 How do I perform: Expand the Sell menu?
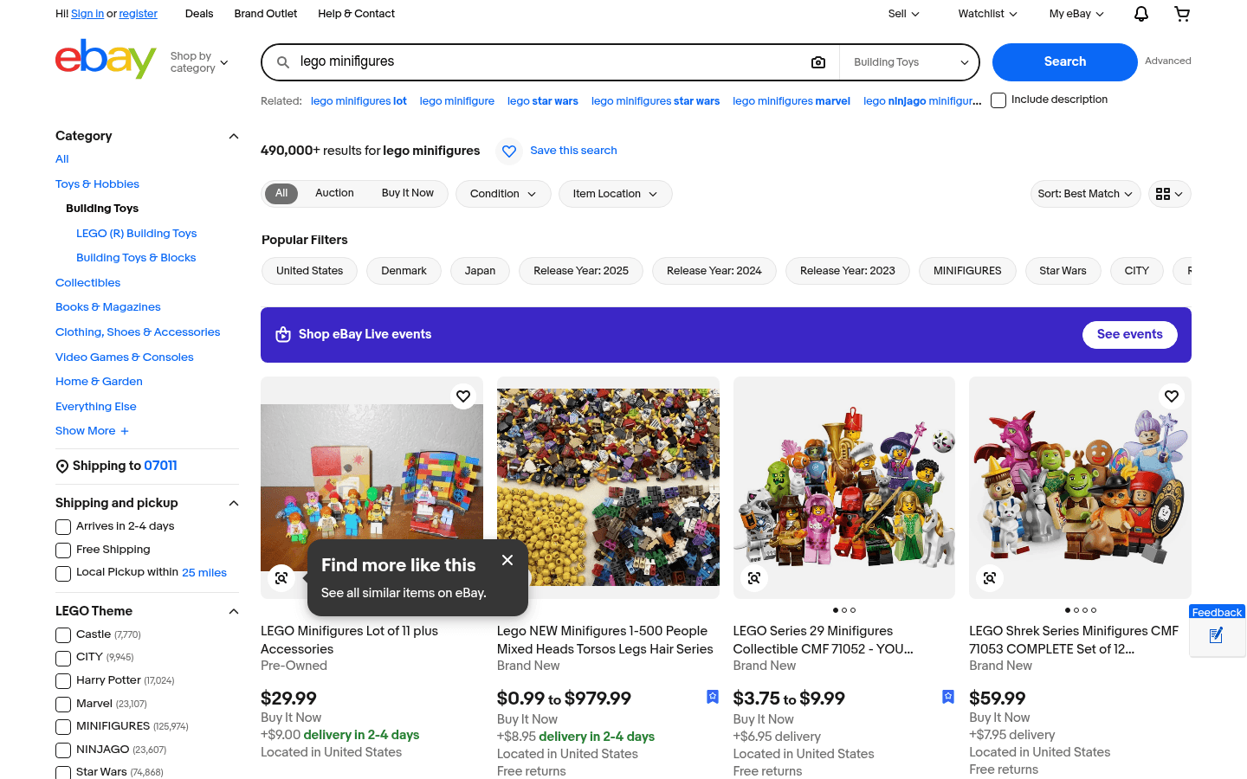(x=903, y=14)
